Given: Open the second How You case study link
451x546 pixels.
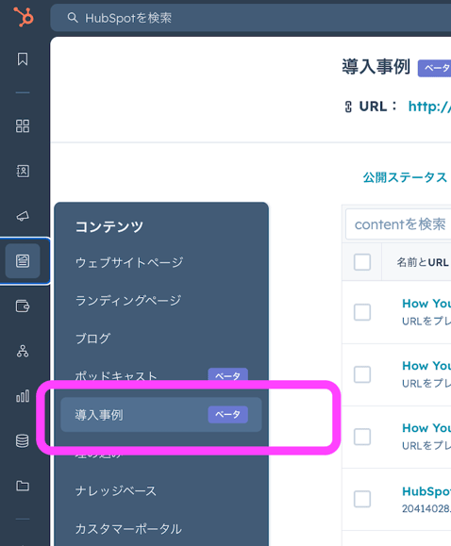Looking at the screenshot, I should 426,366.
